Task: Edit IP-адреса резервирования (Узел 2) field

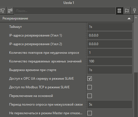Action: coord(110,44)
